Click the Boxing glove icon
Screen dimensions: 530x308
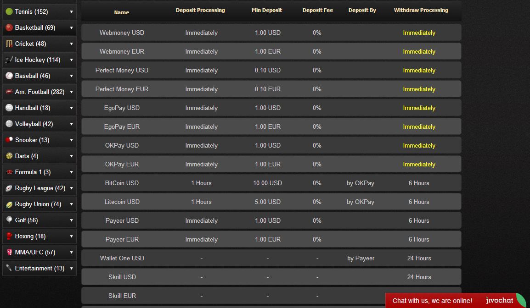click(9, 236)
